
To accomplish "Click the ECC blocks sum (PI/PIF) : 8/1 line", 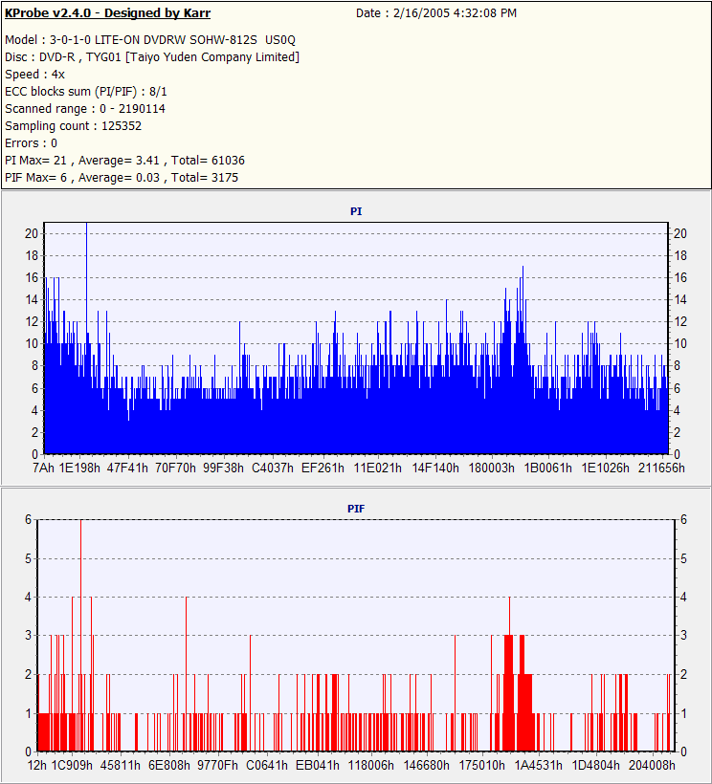I will [86, 92].
